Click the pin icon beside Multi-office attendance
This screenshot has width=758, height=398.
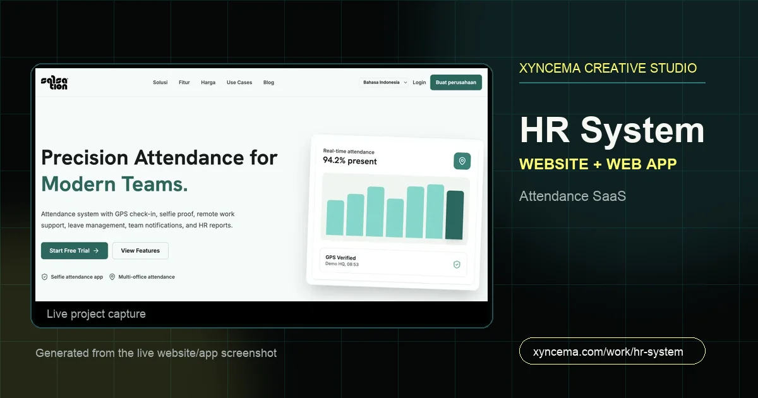click(112, 277)
